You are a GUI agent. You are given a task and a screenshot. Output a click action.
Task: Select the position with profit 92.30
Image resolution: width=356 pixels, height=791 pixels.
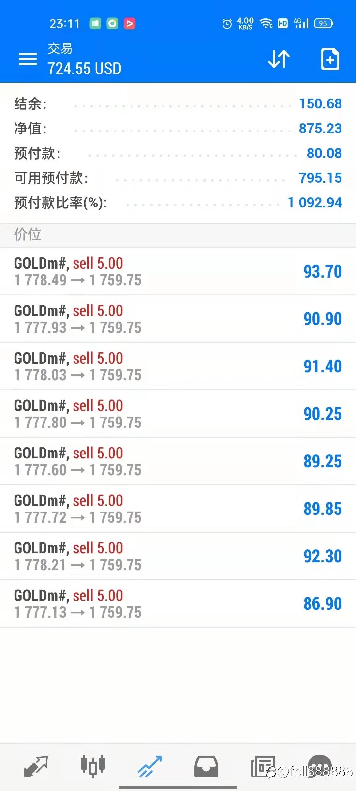click(x=178, y=556)
